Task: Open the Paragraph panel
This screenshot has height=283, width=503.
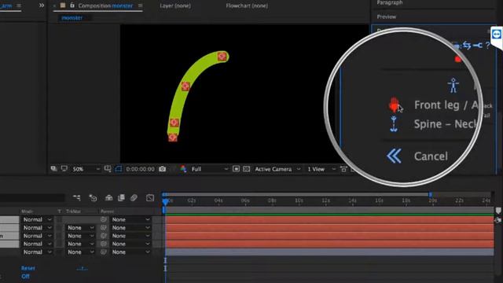Action: [390, 3]
